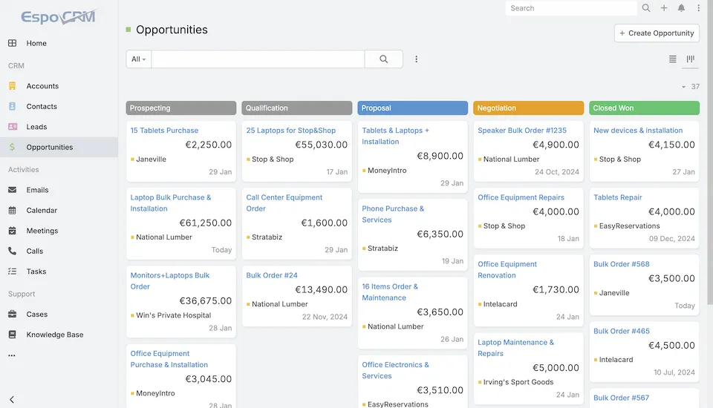
Task: Expand the All filter dropdown
Action: [139, 59]
